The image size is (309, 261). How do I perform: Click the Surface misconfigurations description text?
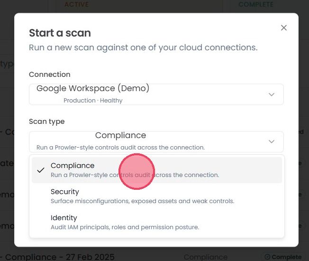(x=143, y=201)
